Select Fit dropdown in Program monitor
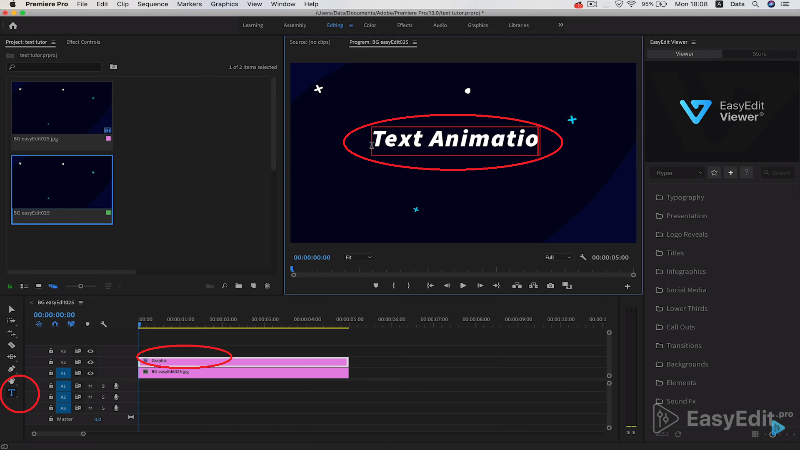 (x=358, y=257)
